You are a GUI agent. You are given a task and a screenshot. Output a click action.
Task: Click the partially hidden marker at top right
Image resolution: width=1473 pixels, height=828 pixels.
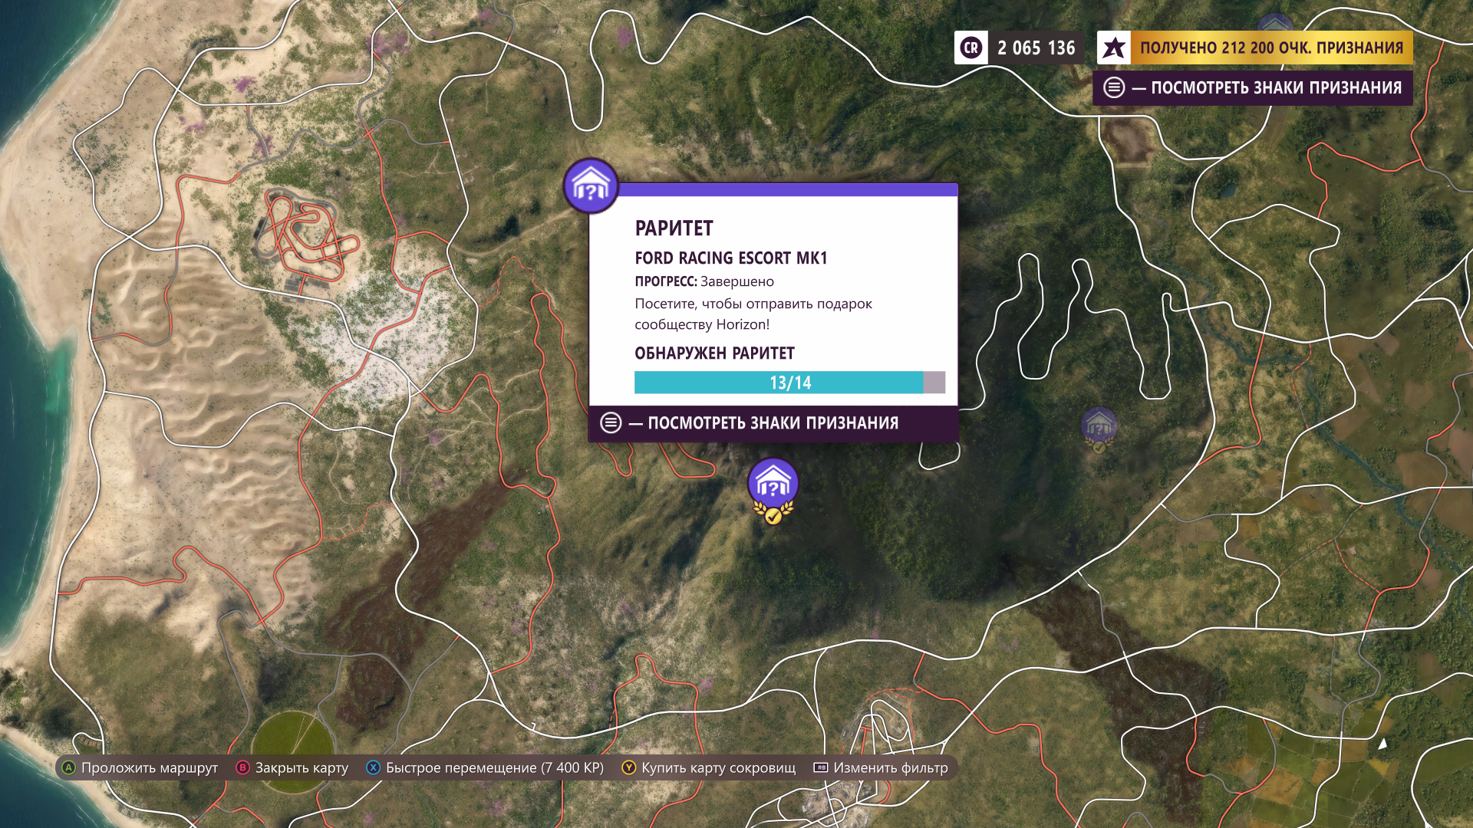[1274, 23]
